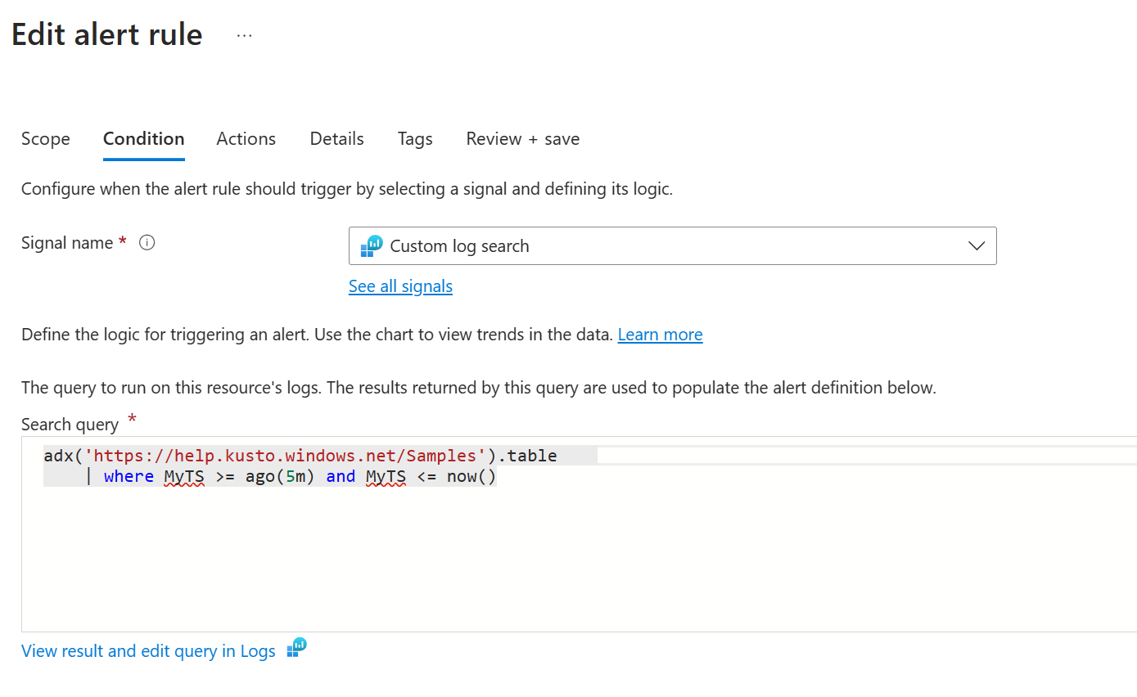This screenshot has height=697, width=1137.
Task: Switch to the Scope tab
Action: tap(45, 138)
